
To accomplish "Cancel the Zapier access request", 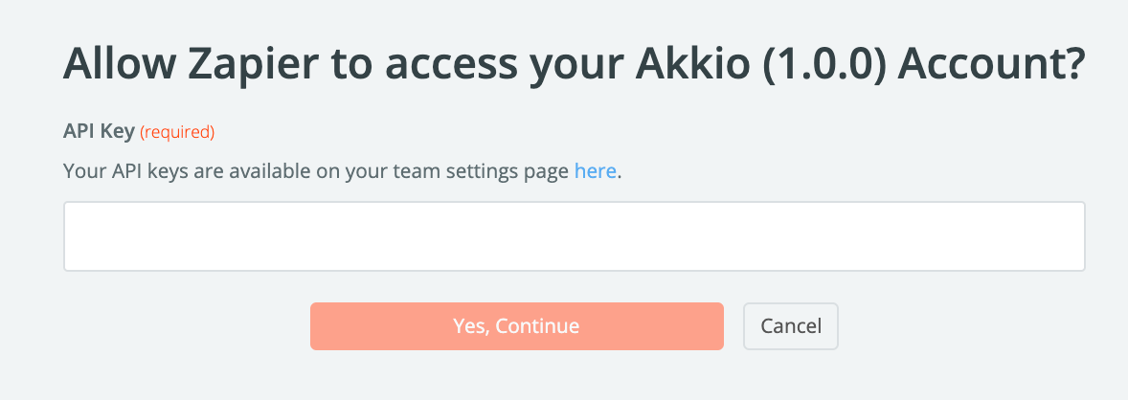I will point(791,326).
